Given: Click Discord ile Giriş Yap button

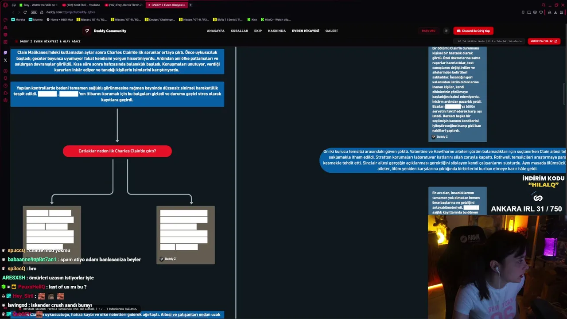Looking at the screenshot, I should pyautogui.click(x=473, y=31).
